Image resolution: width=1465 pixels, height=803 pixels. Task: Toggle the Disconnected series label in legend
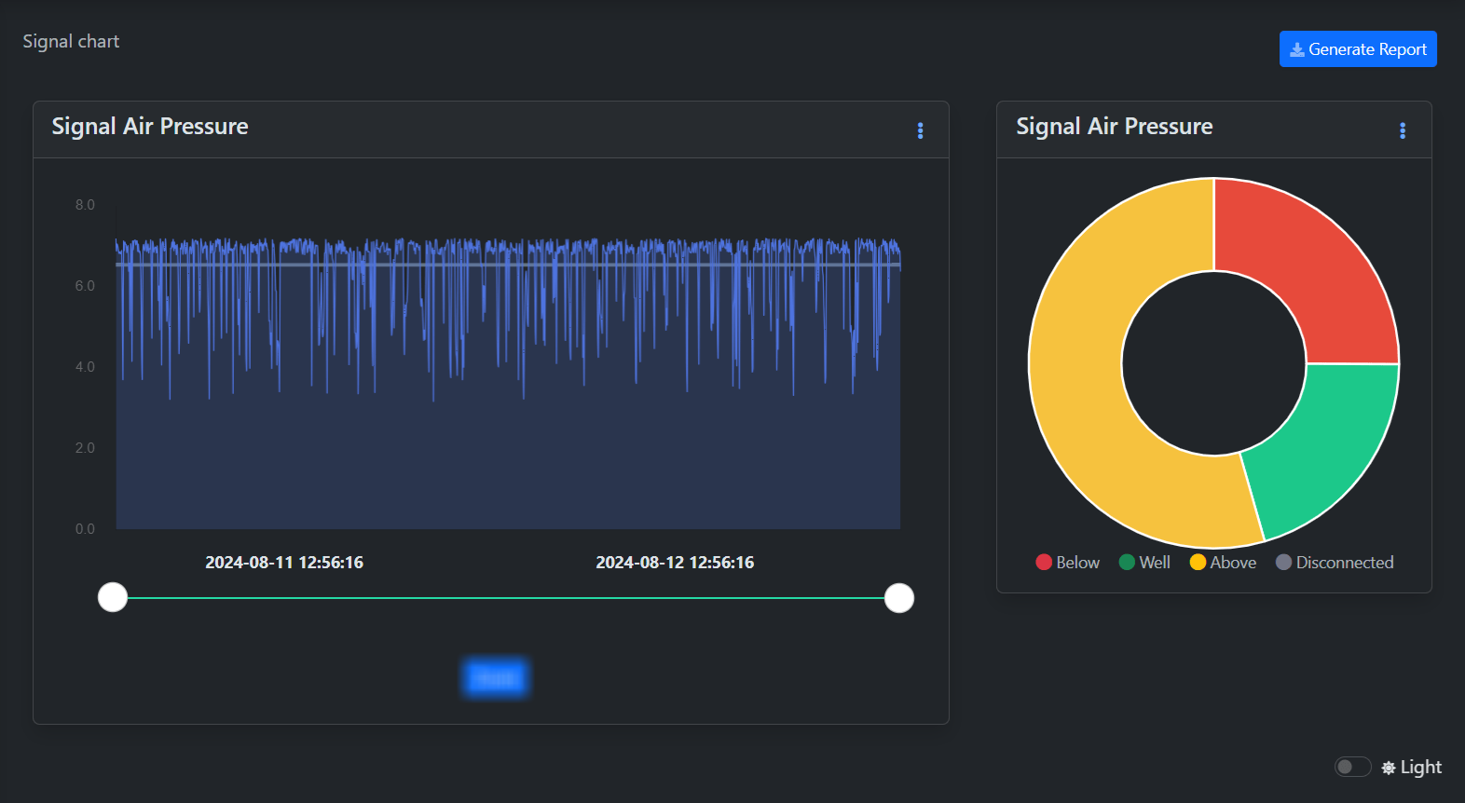(x=1344, y=563)
